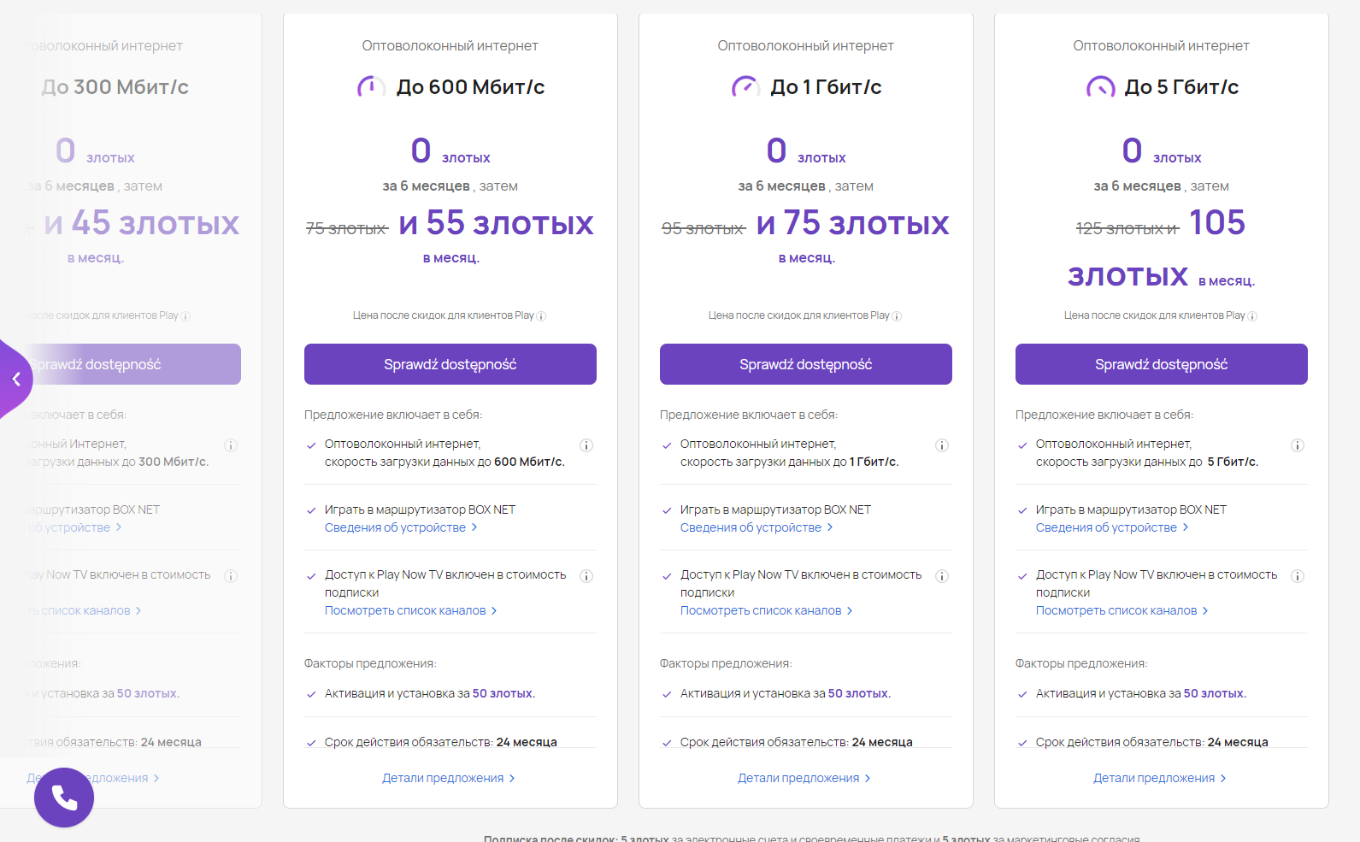Screen dimensions: 1360x842
Task: Expand Детали предложения in the 1 Гбит/с card
Action: coord(804,778)
